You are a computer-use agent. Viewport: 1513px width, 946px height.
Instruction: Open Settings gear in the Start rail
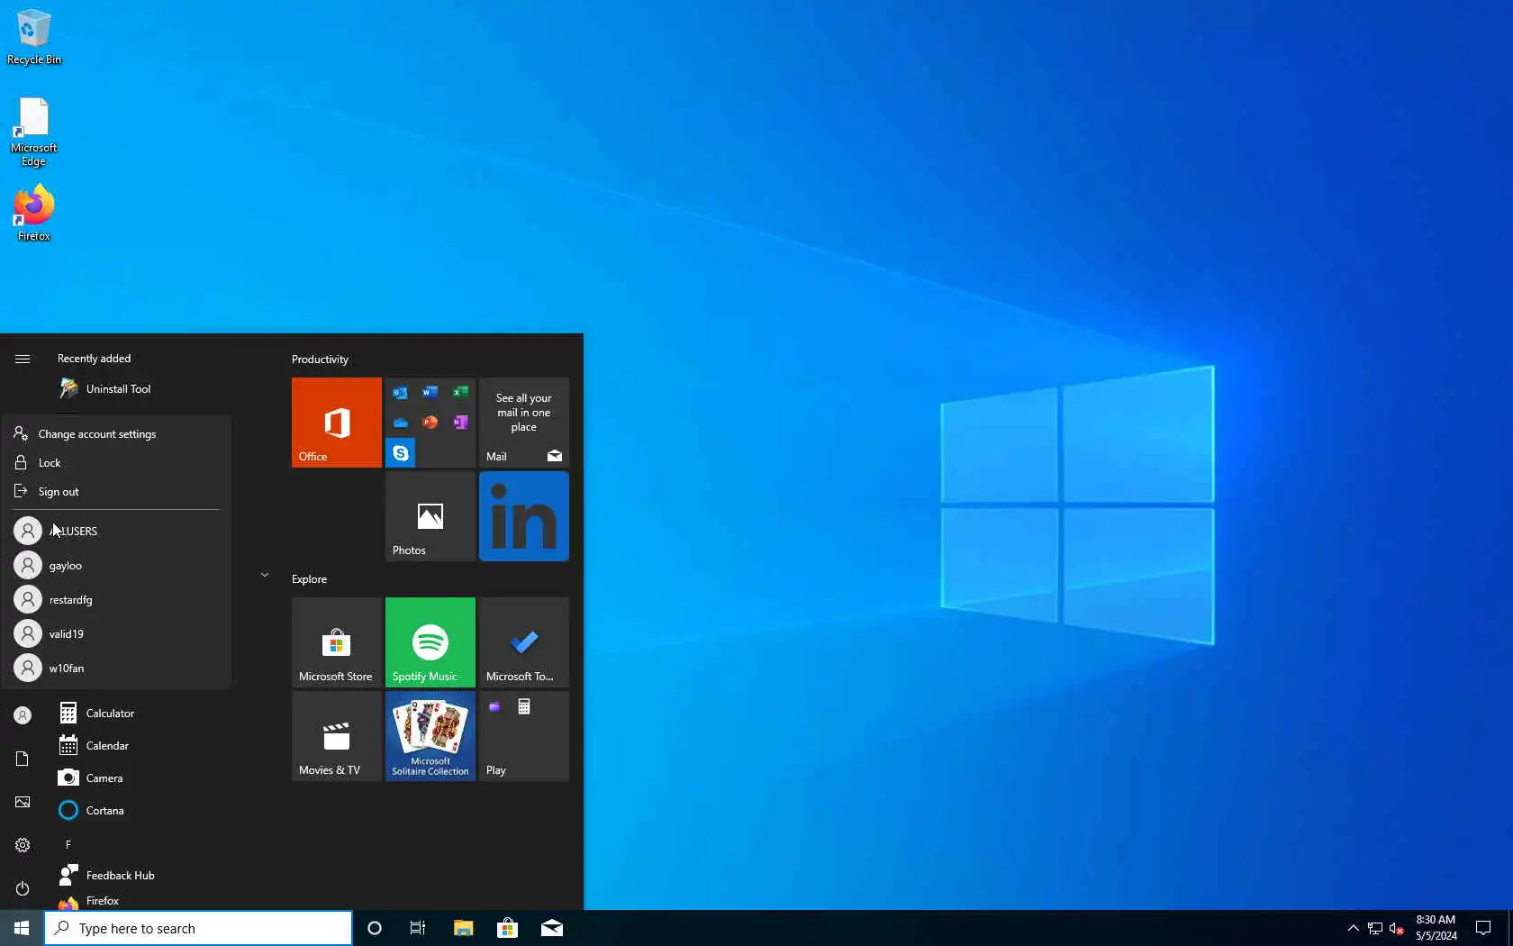23,845
